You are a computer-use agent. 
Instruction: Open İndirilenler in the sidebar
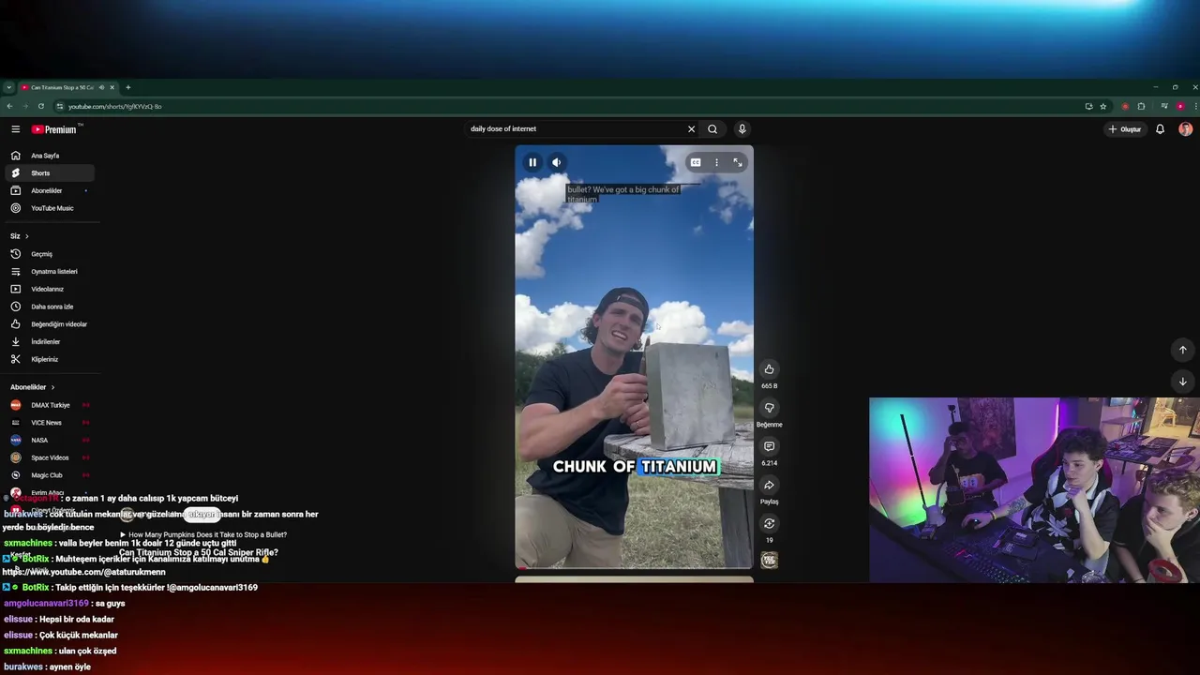50,341
